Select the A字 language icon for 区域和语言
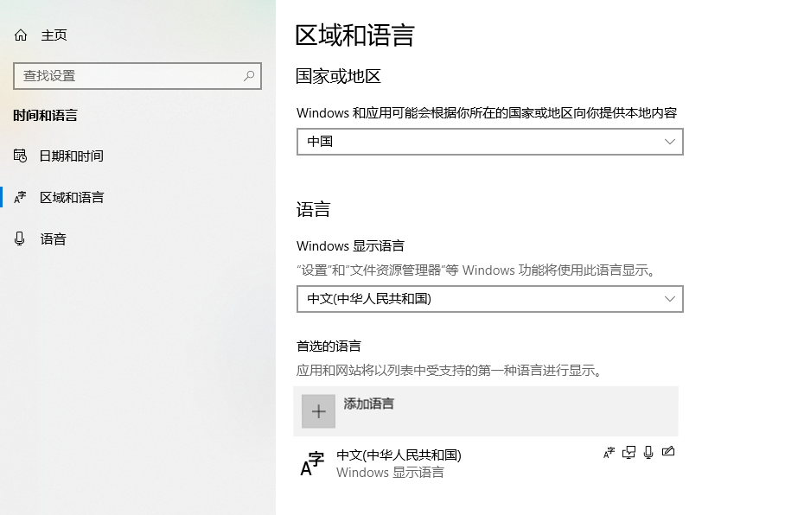The image size is (804, 515). click(19, 197)
